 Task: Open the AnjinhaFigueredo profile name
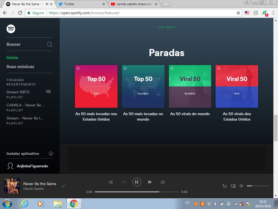pyautogui.click(x=33, y=166)
